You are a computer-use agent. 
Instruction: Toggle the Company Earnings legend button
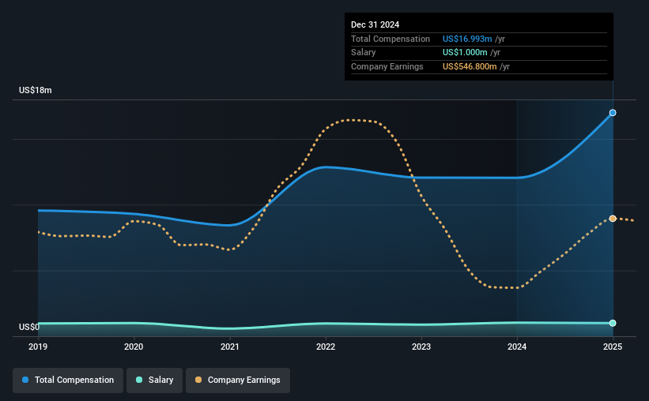(238, 380)
